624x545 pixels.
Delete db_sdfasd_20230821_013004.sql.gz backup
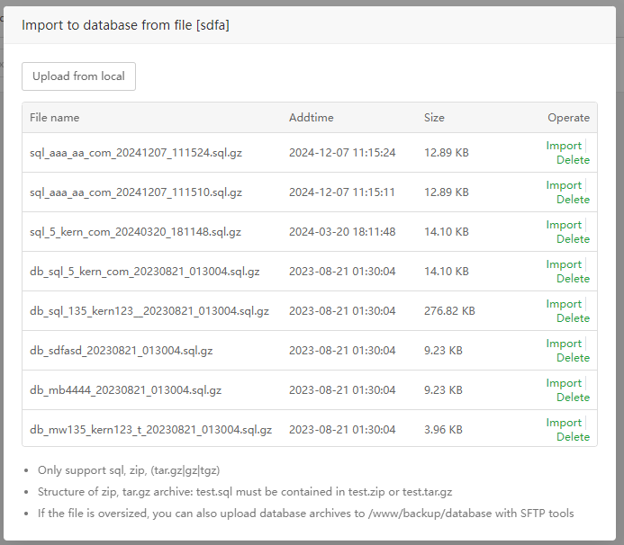click(x=573, y=358)
